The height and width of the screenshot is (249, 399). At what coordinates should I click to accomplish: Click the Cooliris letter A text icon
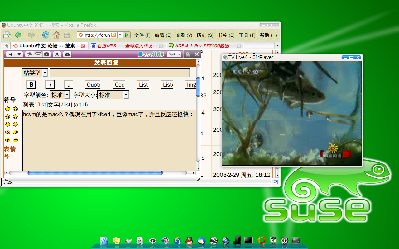point(57,54)
